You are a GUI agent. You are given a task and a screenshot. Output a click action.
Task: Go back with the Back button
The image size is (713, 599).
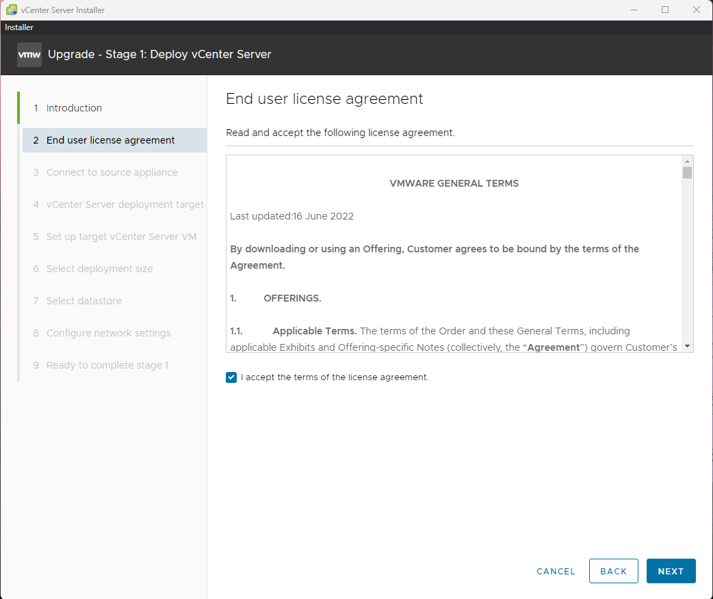tap(613, 571)
